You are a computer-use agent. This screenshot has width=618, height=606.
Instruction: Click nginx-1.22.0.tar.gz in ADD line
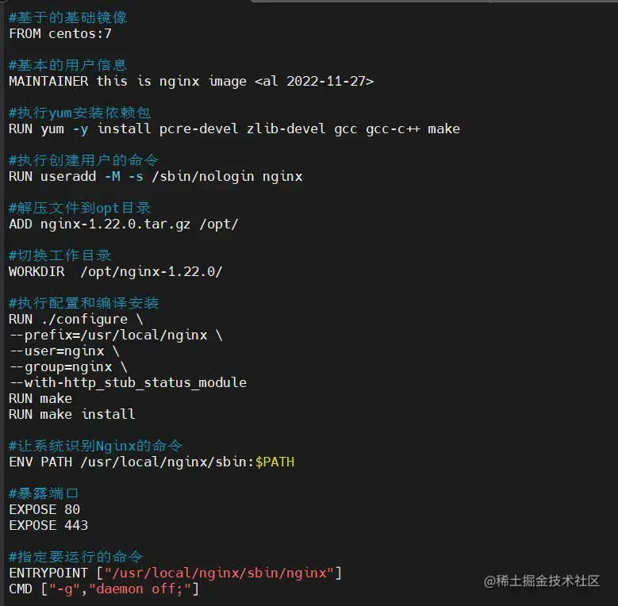click(x=116, y=224)
